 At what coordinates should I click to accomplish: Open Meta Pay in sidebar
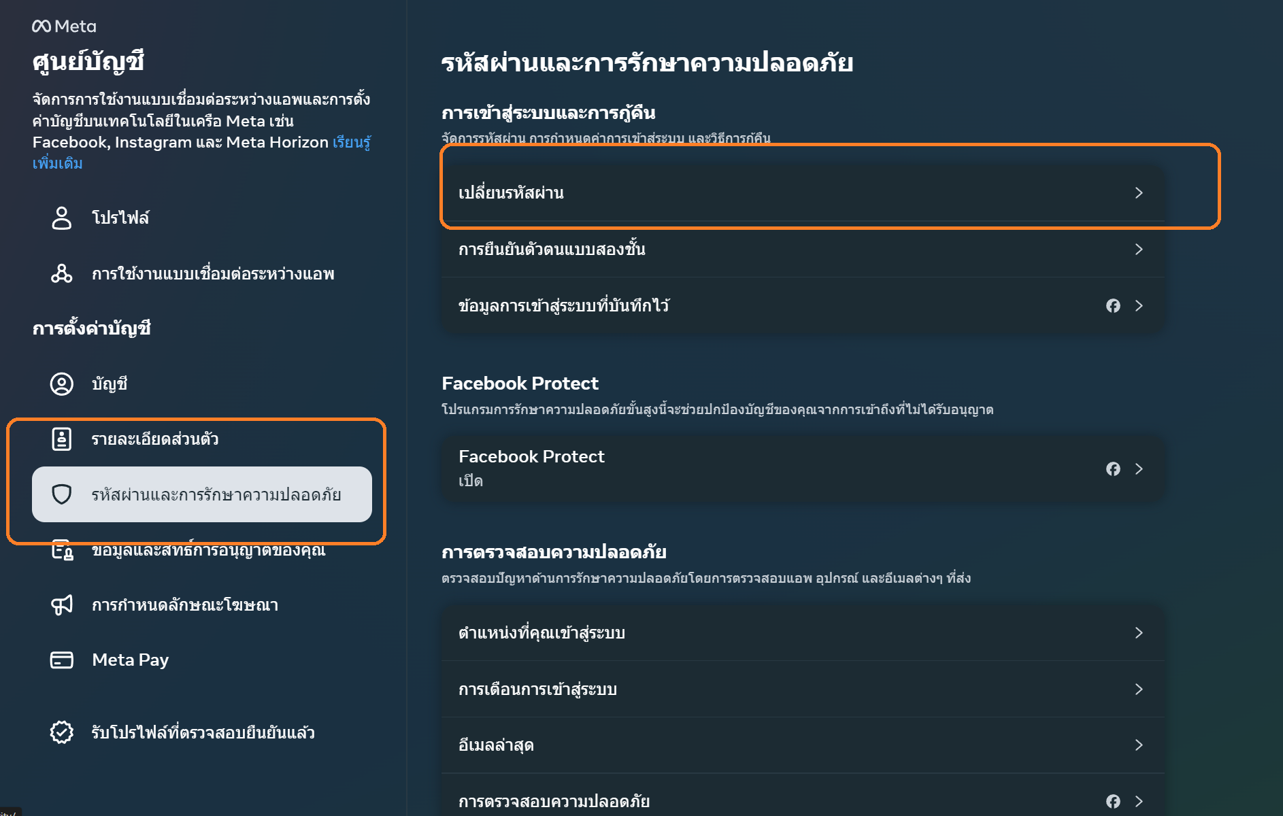(x=202, y=660)
